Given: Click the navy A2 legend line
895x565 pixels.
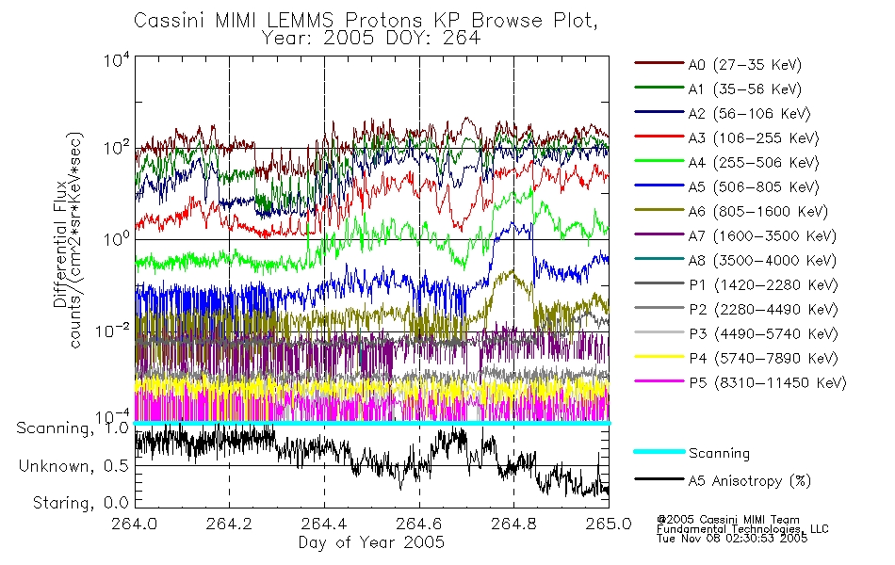Looking at the screenshot, I should (659, 112).
